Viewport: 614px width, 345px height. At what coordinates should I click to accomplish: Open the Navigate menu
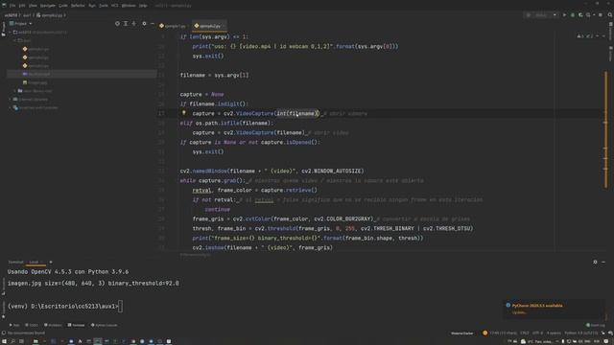pyautogui.click(x=48, y=6)
